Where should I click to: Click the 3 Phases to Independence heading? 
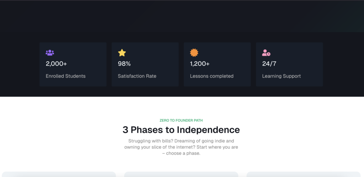181,130
